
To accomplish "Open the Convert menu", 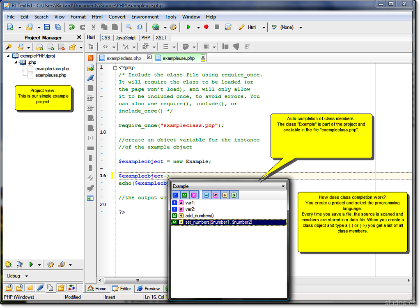I will pyautogui.click(x=117, y=17).
